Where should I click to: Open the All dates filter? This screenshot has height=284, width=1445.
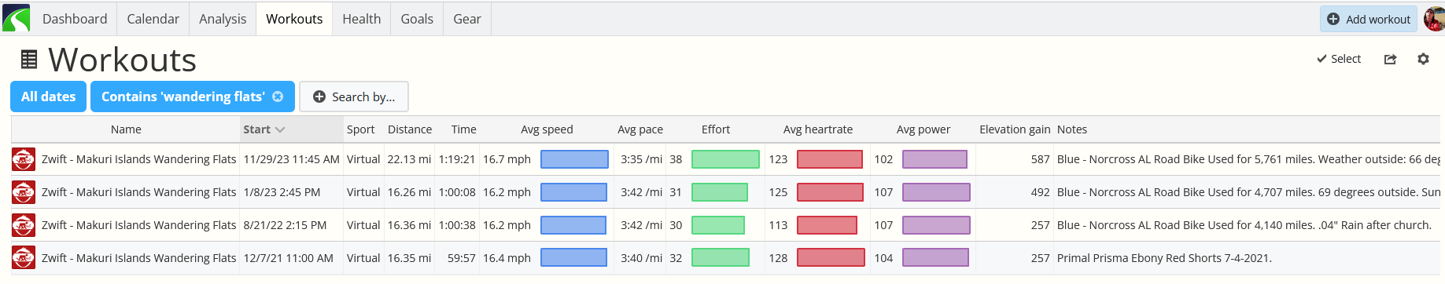point(48,96)
